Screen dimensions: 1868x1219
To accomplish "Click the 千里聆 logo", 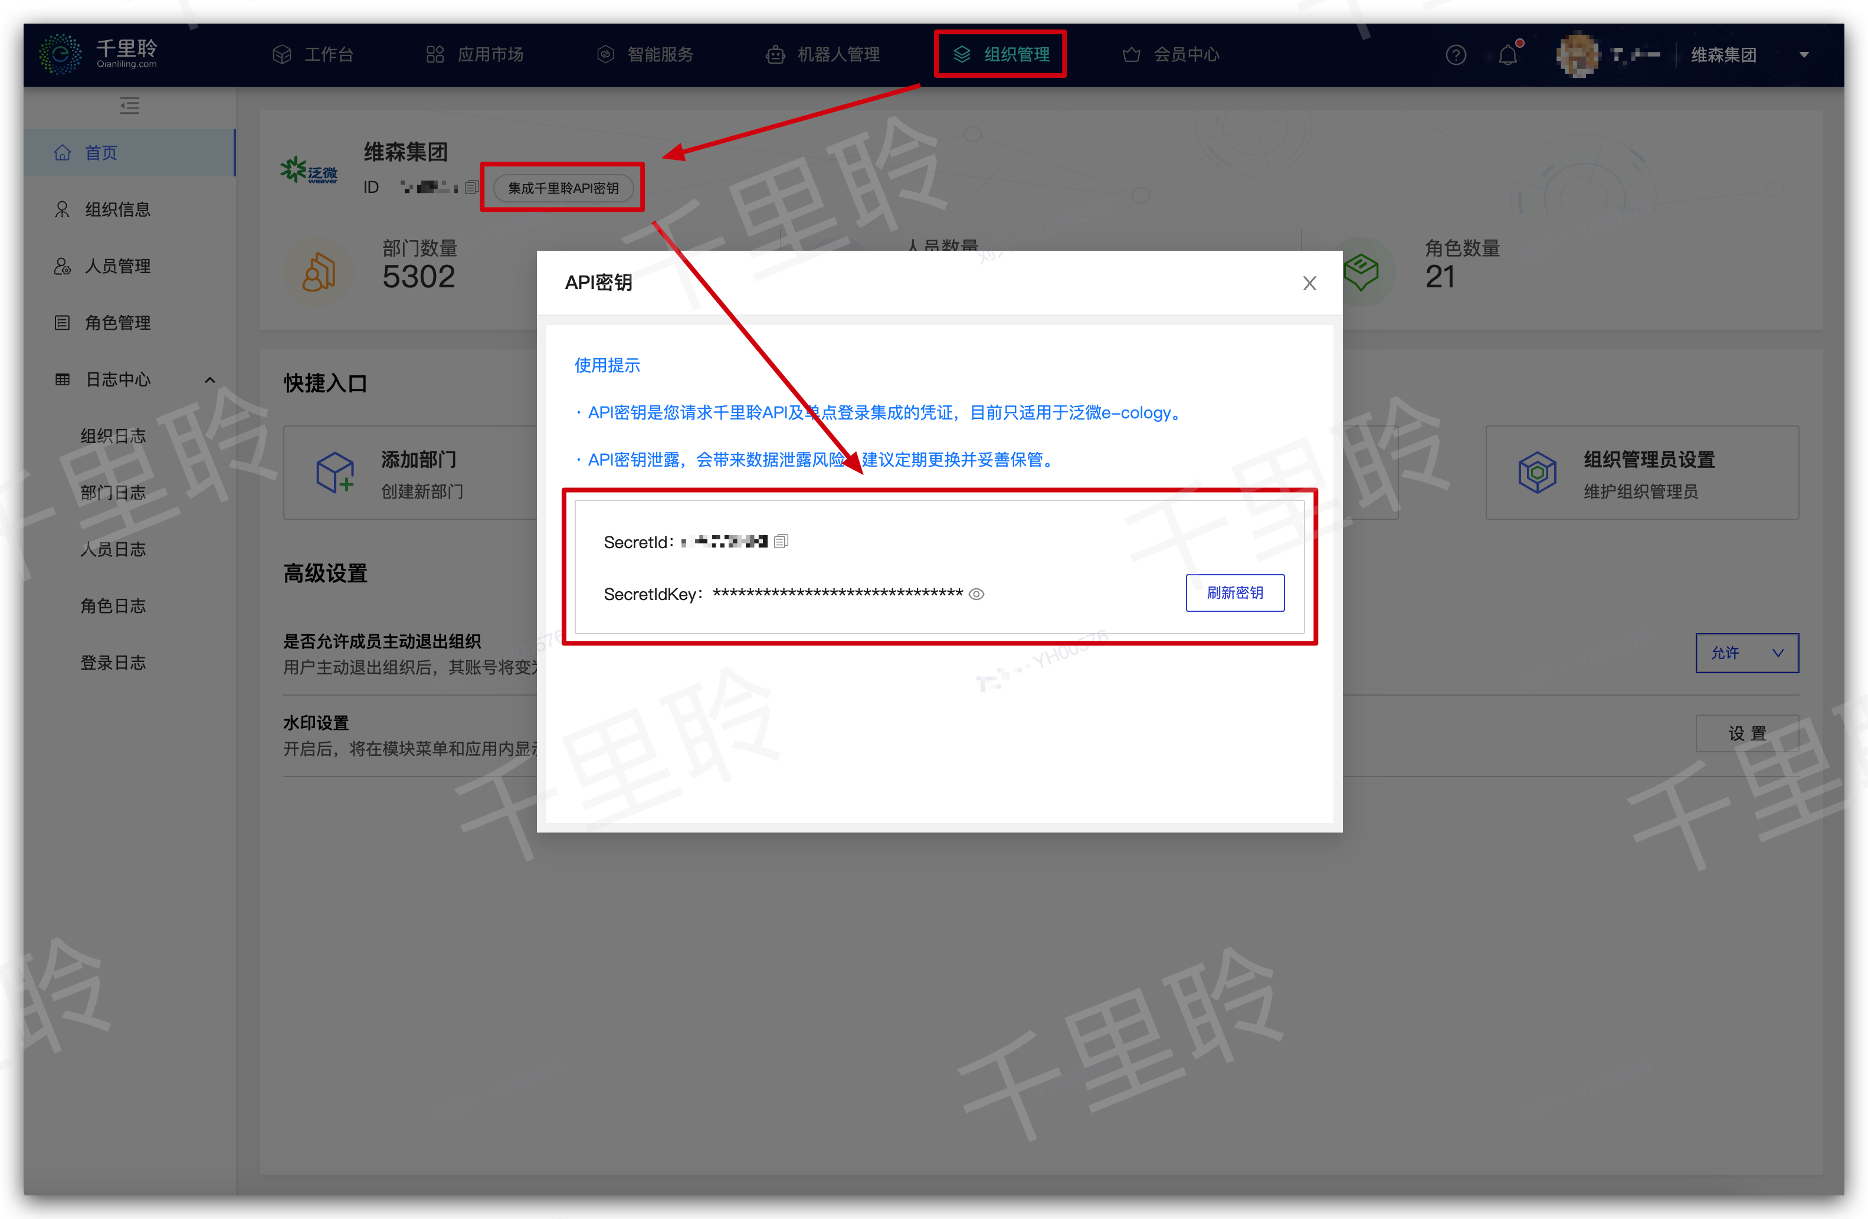I will [99, 53].
